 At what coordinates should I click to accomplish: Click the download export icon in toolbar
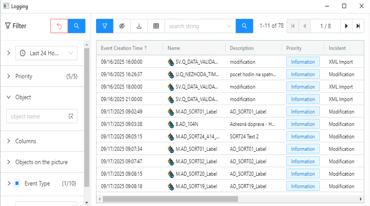[x=139, y=26]
